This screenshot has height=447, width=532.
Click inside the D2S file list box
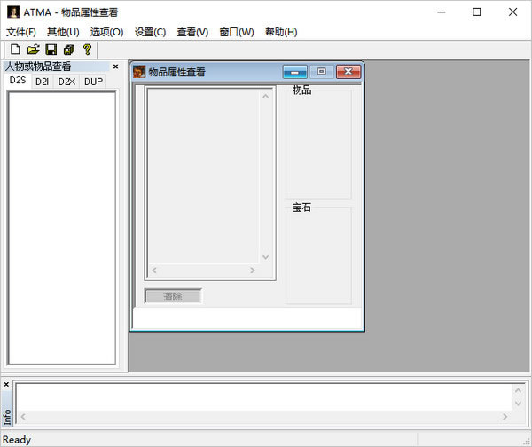pyautogui.click(x=62, y=227)
